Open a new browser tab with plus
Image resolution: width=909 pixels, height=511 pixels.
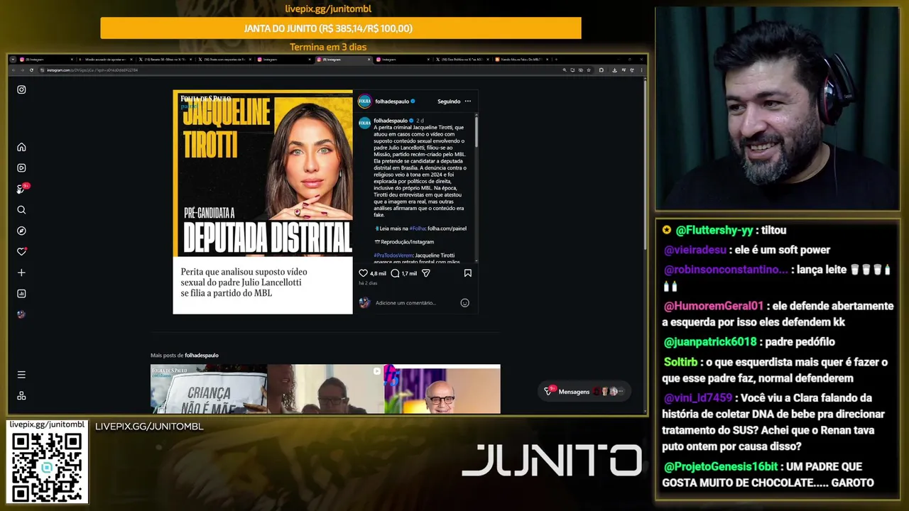pyautogui.click(x=557, y=60)
